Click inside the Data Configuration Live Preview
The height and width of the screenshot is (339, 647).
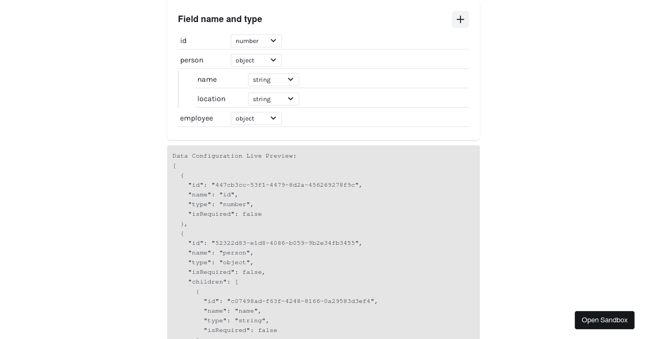pyautogui.click(x=323, y=242)
